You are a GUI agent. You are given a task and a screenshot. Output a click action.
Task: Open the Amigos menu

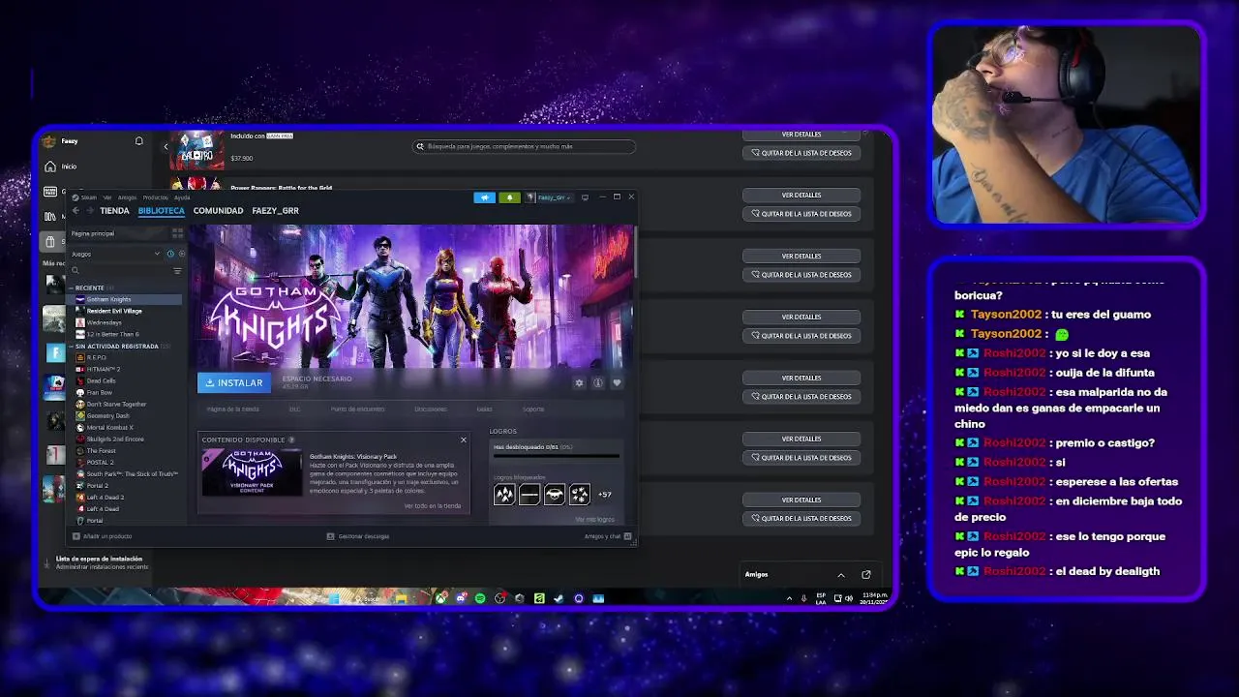[127, 197]
